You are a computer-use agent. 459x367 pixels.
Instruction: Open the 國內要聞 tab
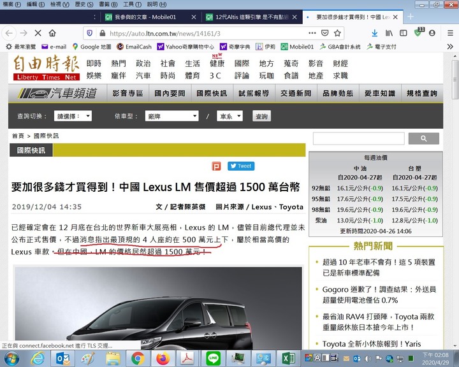point(170,94)
